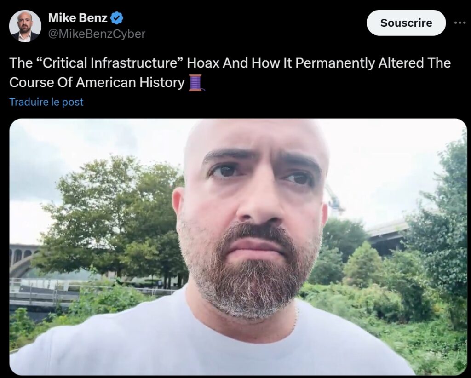Play the embedded video thumbnail
This screenshot has width=471, height=378.
(x=238, y=247)
